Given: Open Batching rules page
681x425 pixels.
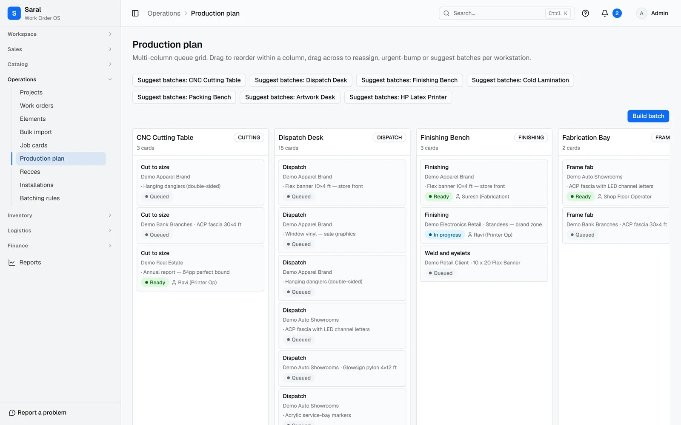Looking at the screenshot, I should pyautogui.click(x=61, y=198).
